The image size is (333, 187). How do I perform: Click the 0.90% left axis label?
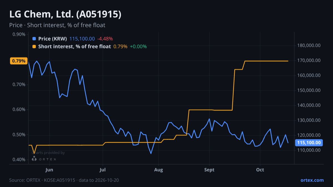19,34
